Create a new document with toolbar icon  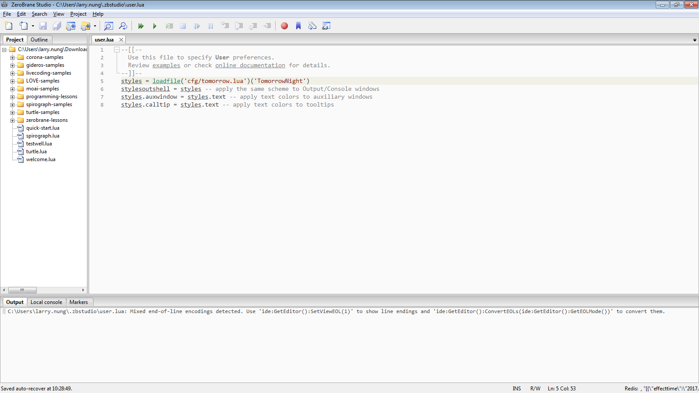tap(9, 26)
